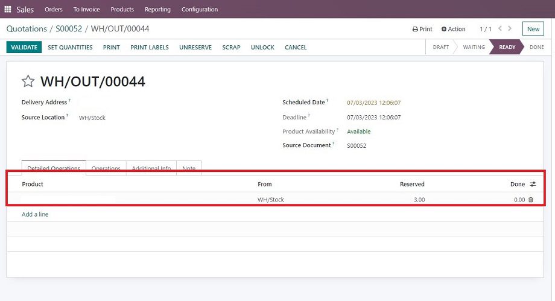Open the Action gear menu
This screenshot has height=301, width=555.
click(454, 29)
